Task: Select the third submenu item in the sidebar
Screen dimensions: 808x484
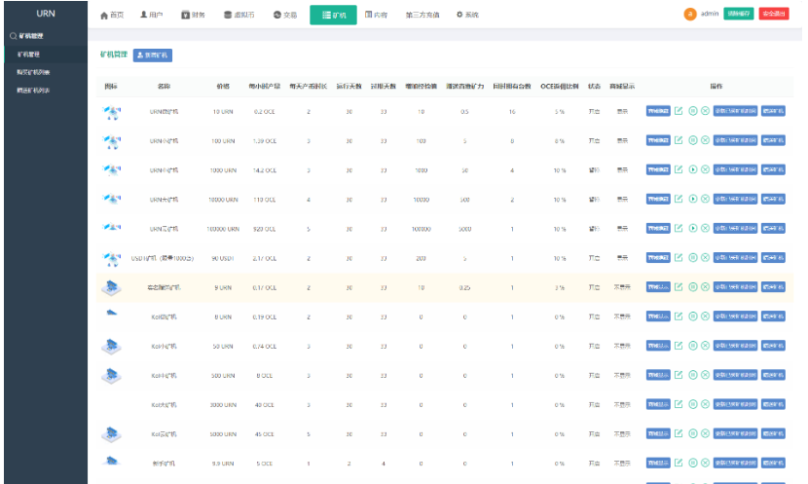Action: point(34,91)
